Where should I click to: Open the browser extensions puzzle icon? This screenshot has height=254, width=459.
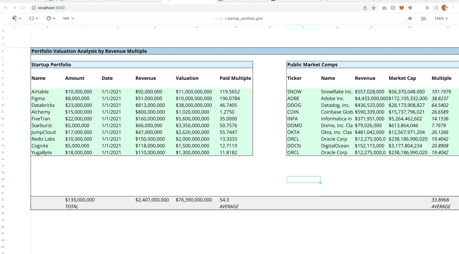coord(427,8)
